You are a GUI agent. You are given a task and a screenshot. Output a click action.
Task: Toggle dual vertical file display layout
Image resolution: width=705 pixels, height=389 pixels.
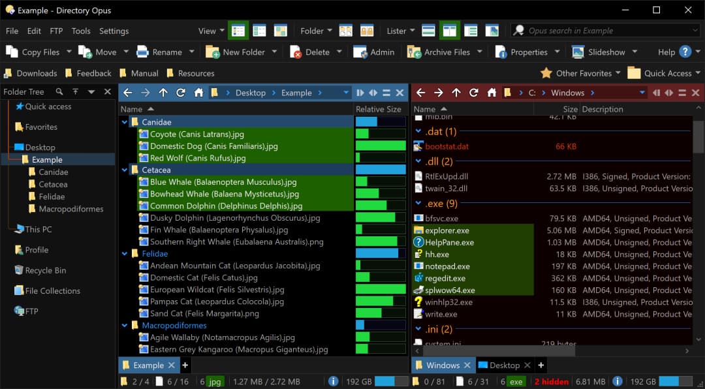coord(449,31)
